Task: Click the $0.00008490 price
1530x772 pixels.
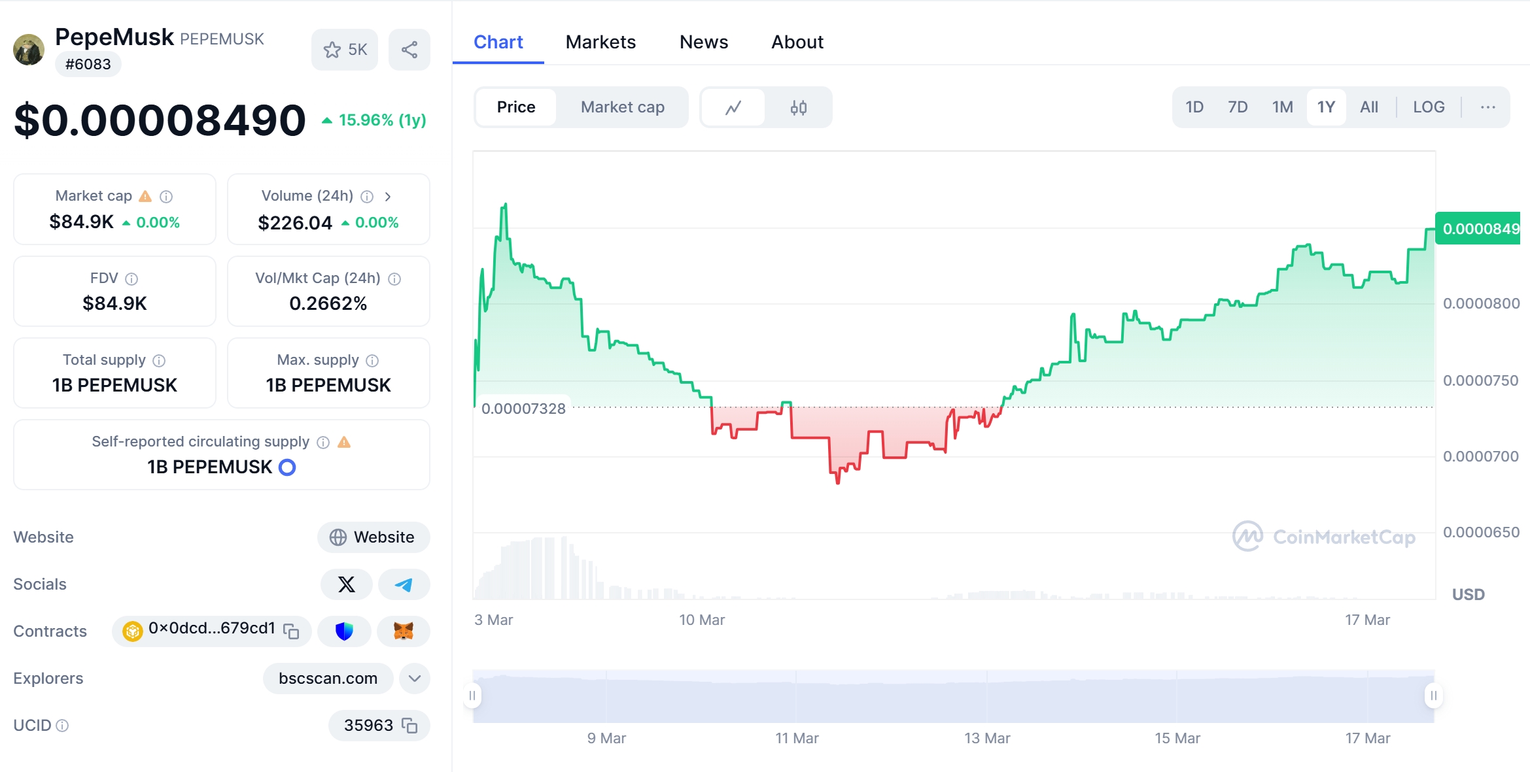Action: [x=160, y=120]
